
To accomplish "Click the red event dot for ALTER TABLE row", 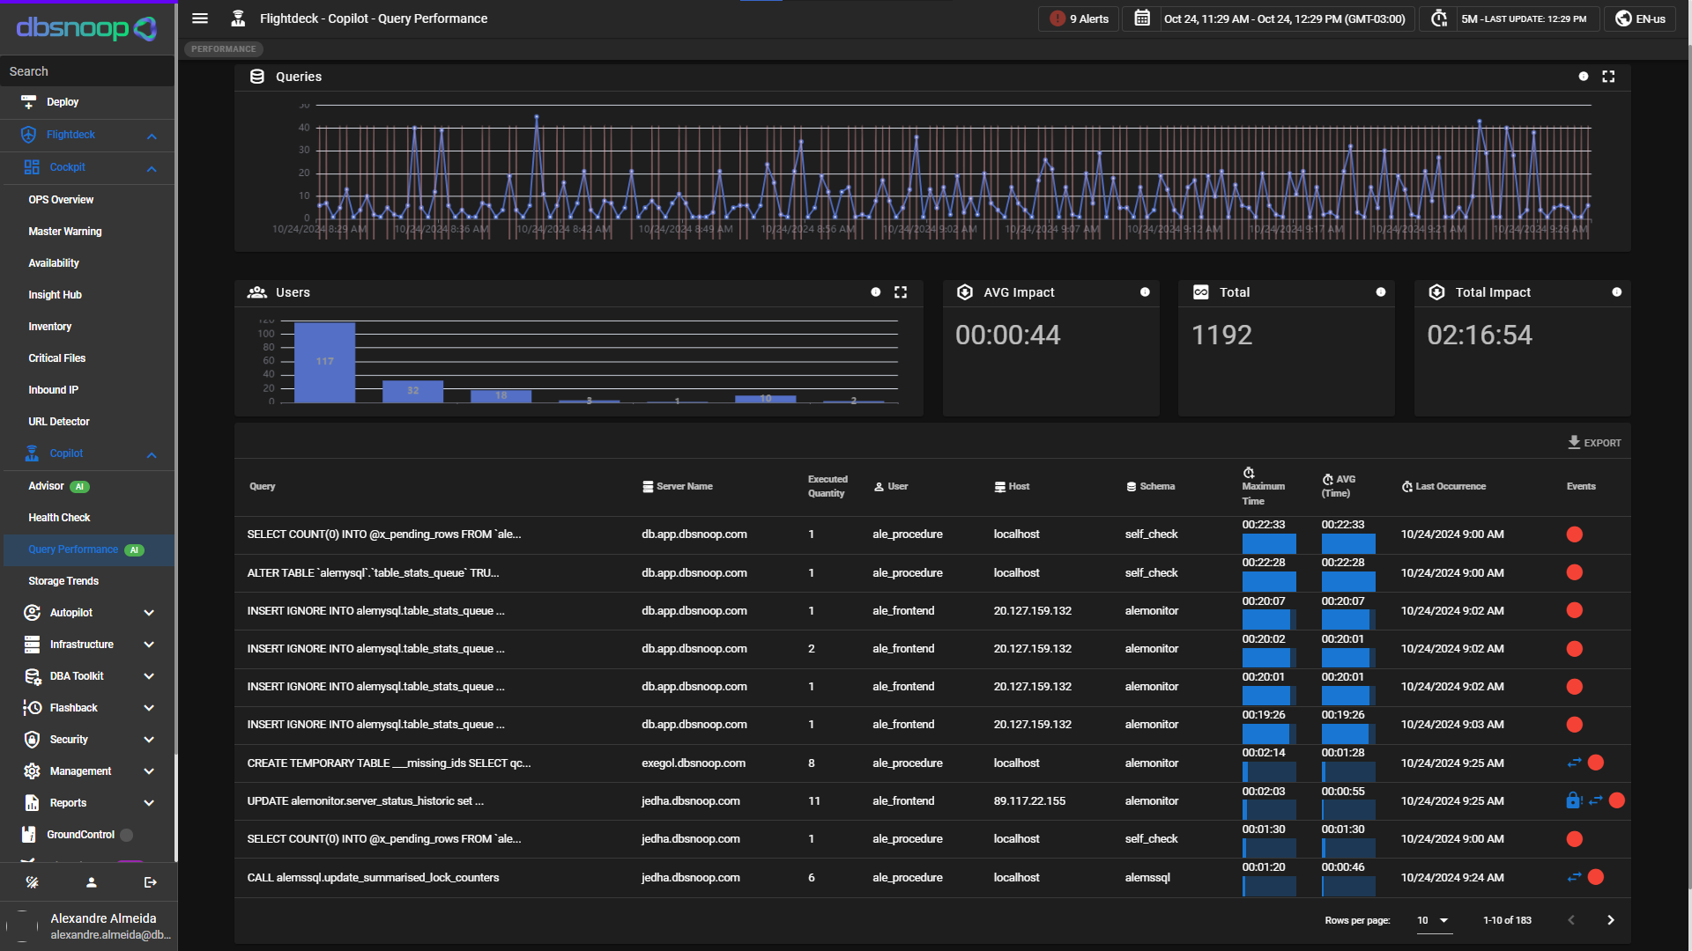I will click(x=1575, y=572).
